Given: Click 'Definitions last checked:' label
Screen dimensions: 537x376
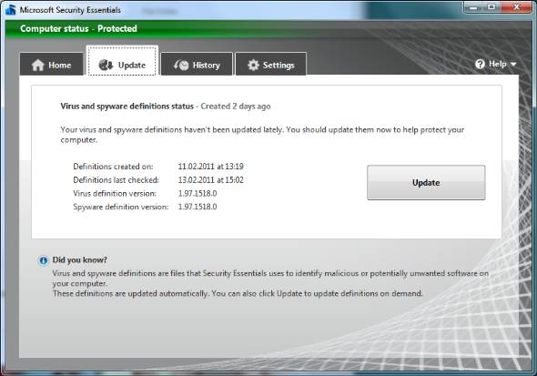Looking at the screenshot, I should [117, 179].
